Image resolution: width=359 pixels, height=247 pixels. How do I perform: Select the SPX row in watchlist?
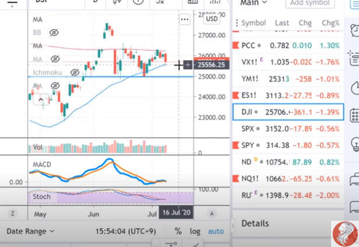[x=288, y=129]
